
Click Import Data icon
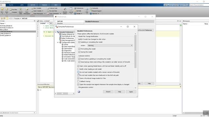click(x=21, y=9)
